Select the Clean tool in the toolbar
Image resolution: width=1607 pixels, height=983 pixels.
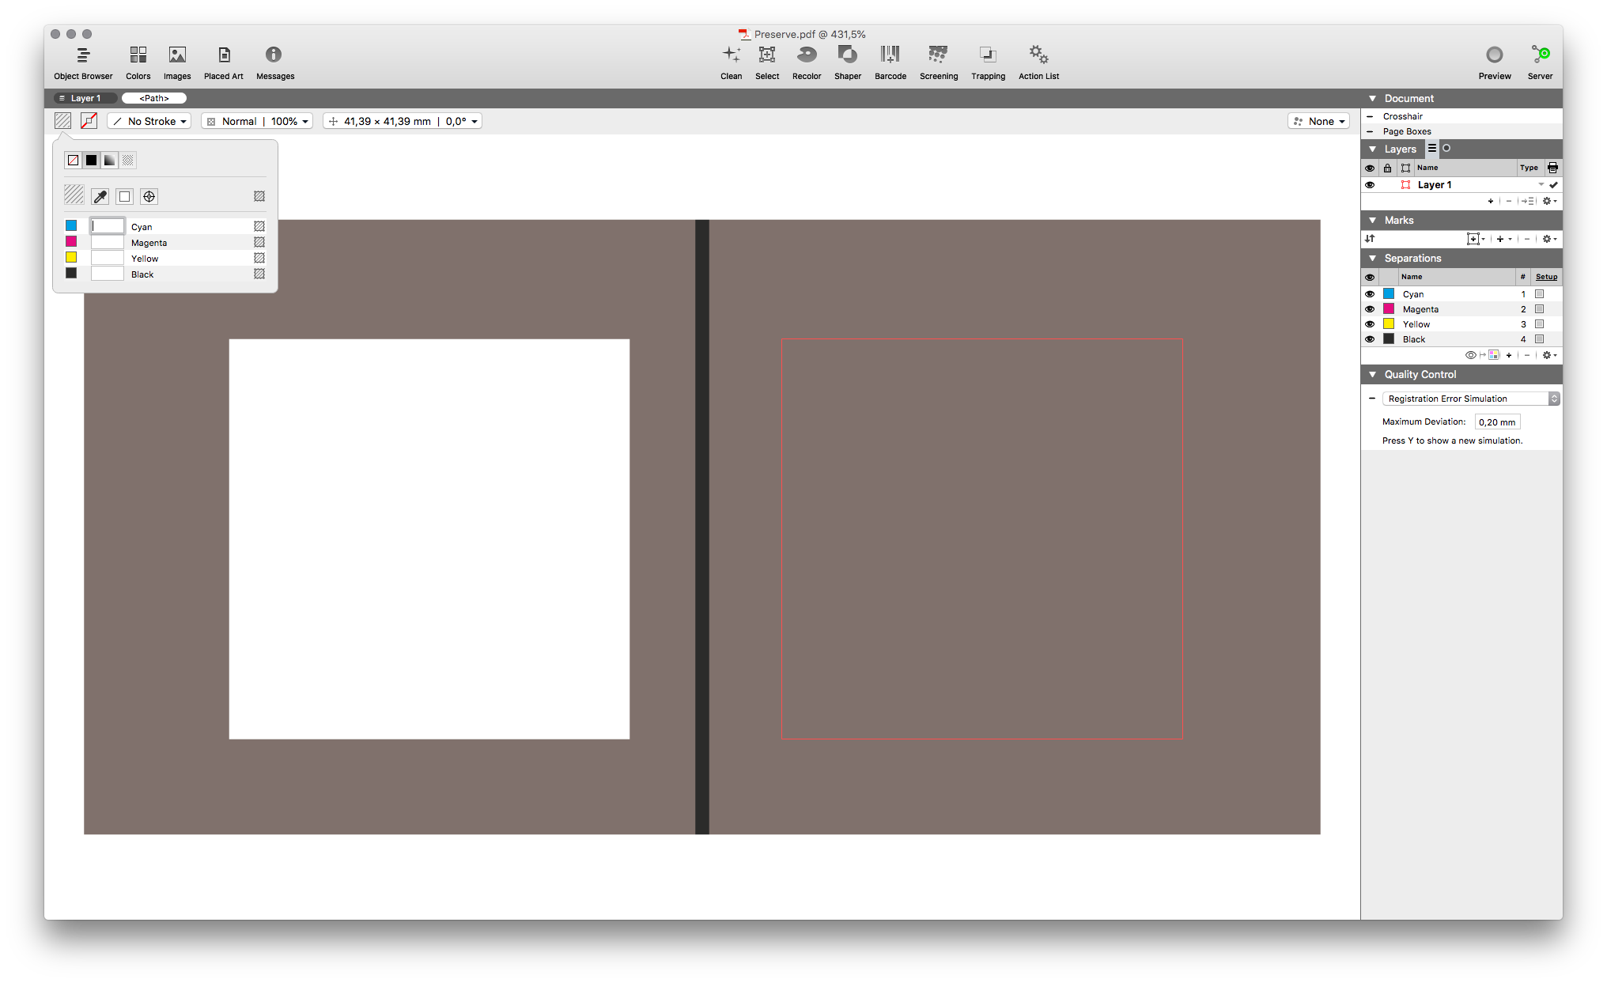730,62
